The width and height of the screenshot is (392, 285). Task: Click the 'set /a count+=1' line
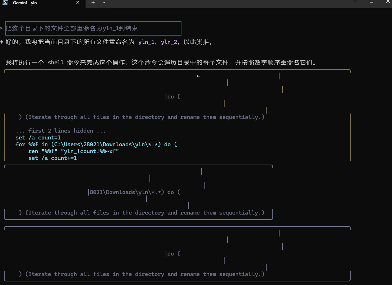click(52, 158)
